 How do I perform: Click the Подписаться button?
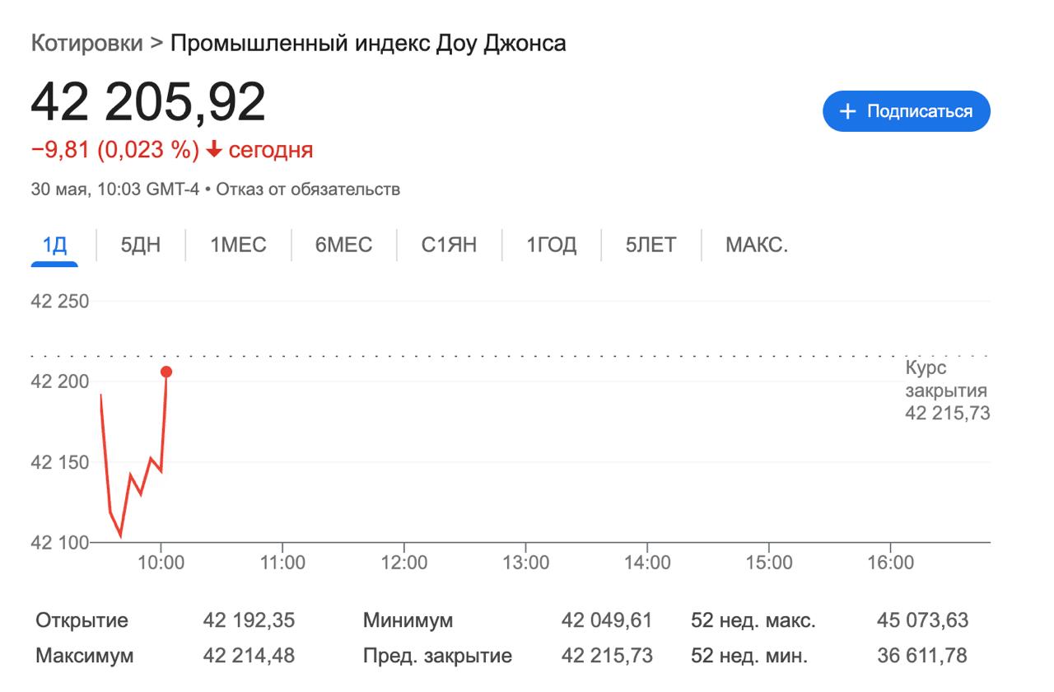[x=906, y=111]
